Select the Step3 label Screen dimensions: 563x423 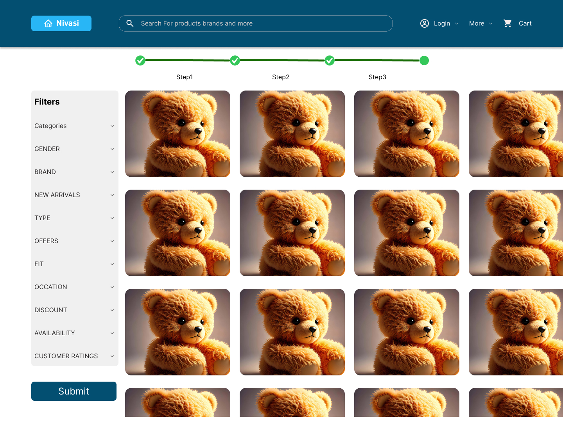click(x=377, y=77)
